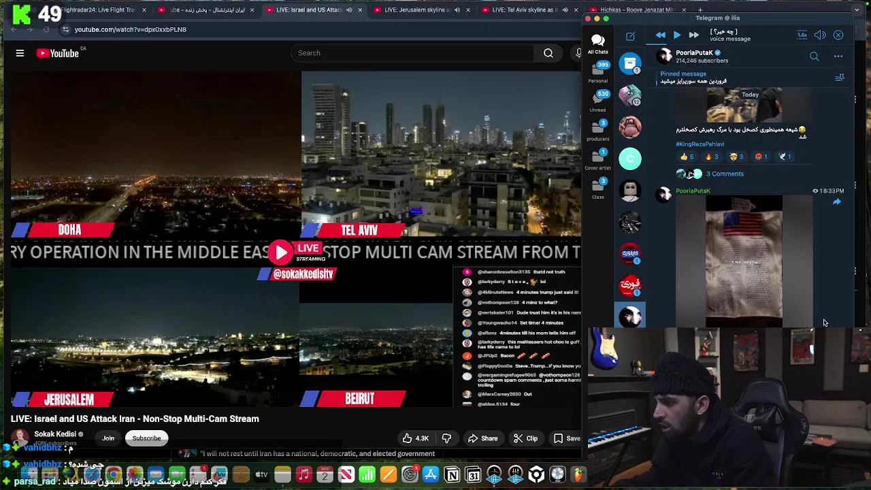The image size is (871, 490).
Task: Switch to the LIVE: Tel Aviv skyline tab
Action: point(529,10)
